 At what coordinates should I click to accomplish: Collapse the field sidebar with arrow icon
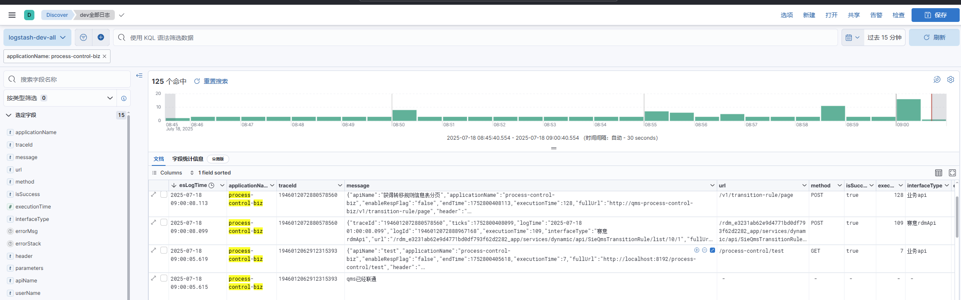[139, 76]
